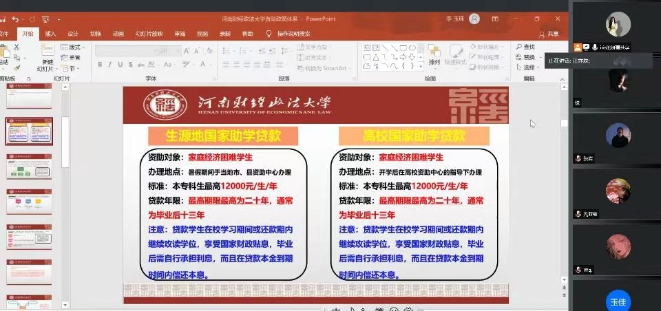Open the 形状效果 shape effects dropdown
Screen dimensions: 661x311
coord(487,67)
